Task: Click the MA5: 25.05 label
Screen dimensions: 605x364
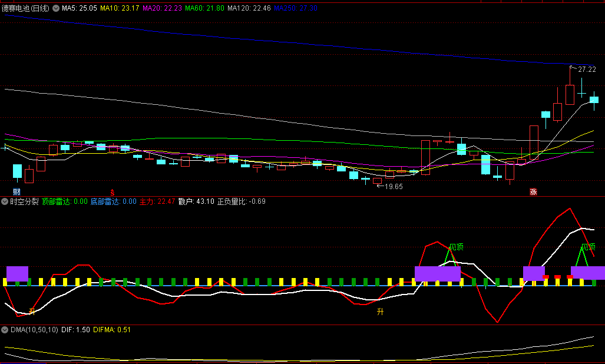Action: click(80, 8)
